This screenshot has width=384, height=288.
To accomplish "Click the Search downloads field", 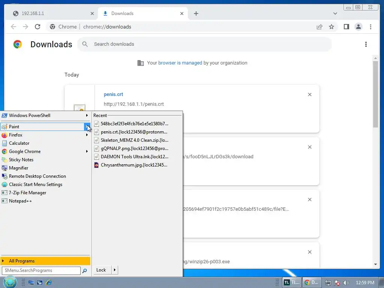I will click(x=204, y=44).
